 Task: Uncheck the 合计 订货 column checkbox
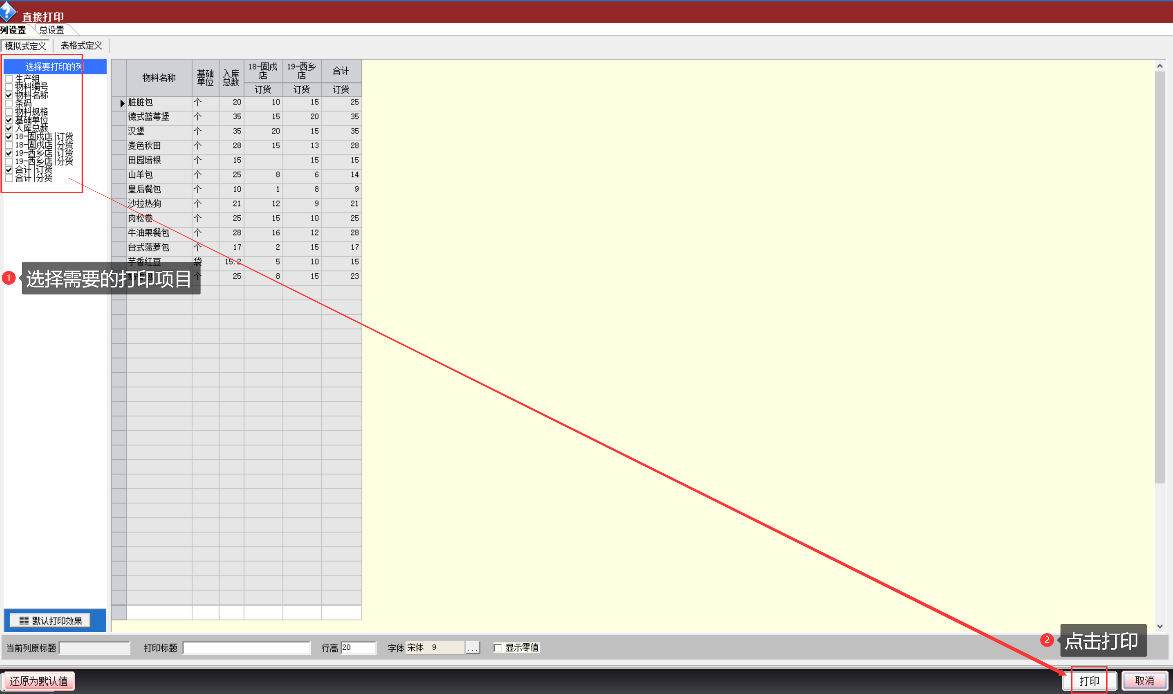click(x=9, y=170)
